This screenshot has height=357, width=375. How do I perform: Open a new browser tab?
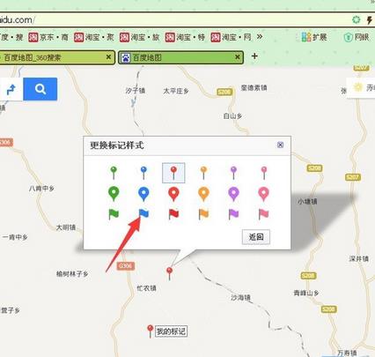(x=254, y=56)
